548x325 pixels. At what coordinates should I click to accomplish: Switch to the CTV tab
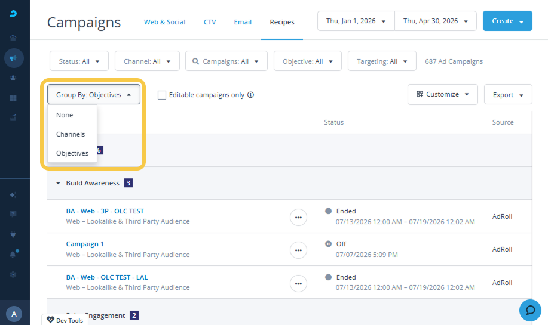210,22
